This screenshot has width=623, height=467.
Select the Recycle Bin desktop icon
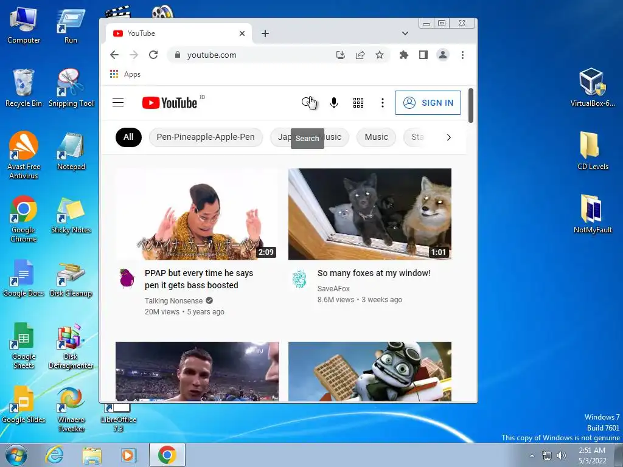coord(24,88)
